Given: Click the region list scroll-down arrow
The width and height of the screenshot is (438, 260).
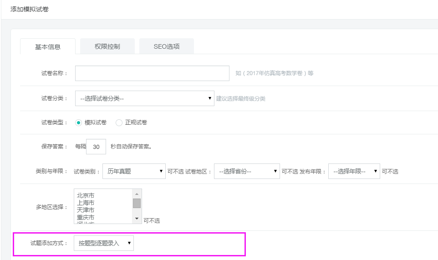Looking at the screenshot, I should (x=137, y=219).
